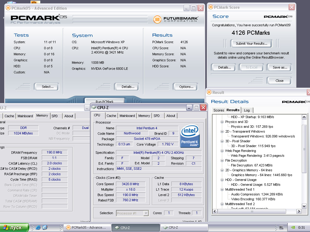Open the Start menu button
This screenshot has width=310, height=232.
coord(14,227)
